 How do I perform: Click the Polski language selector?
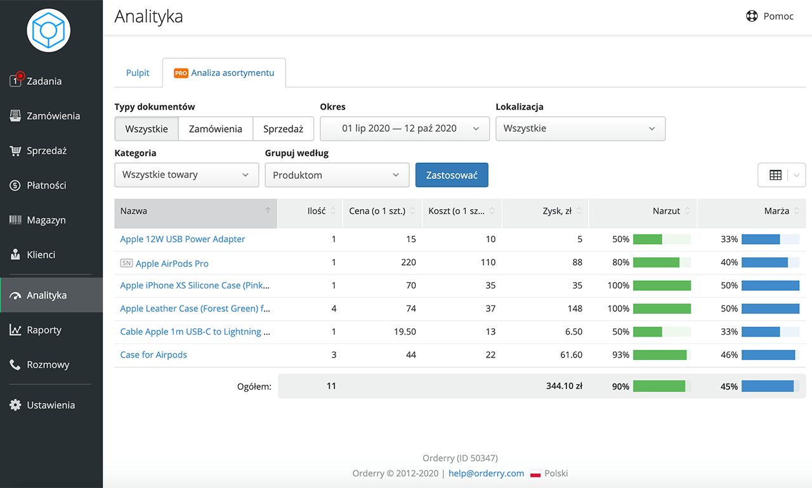[557, 473]
